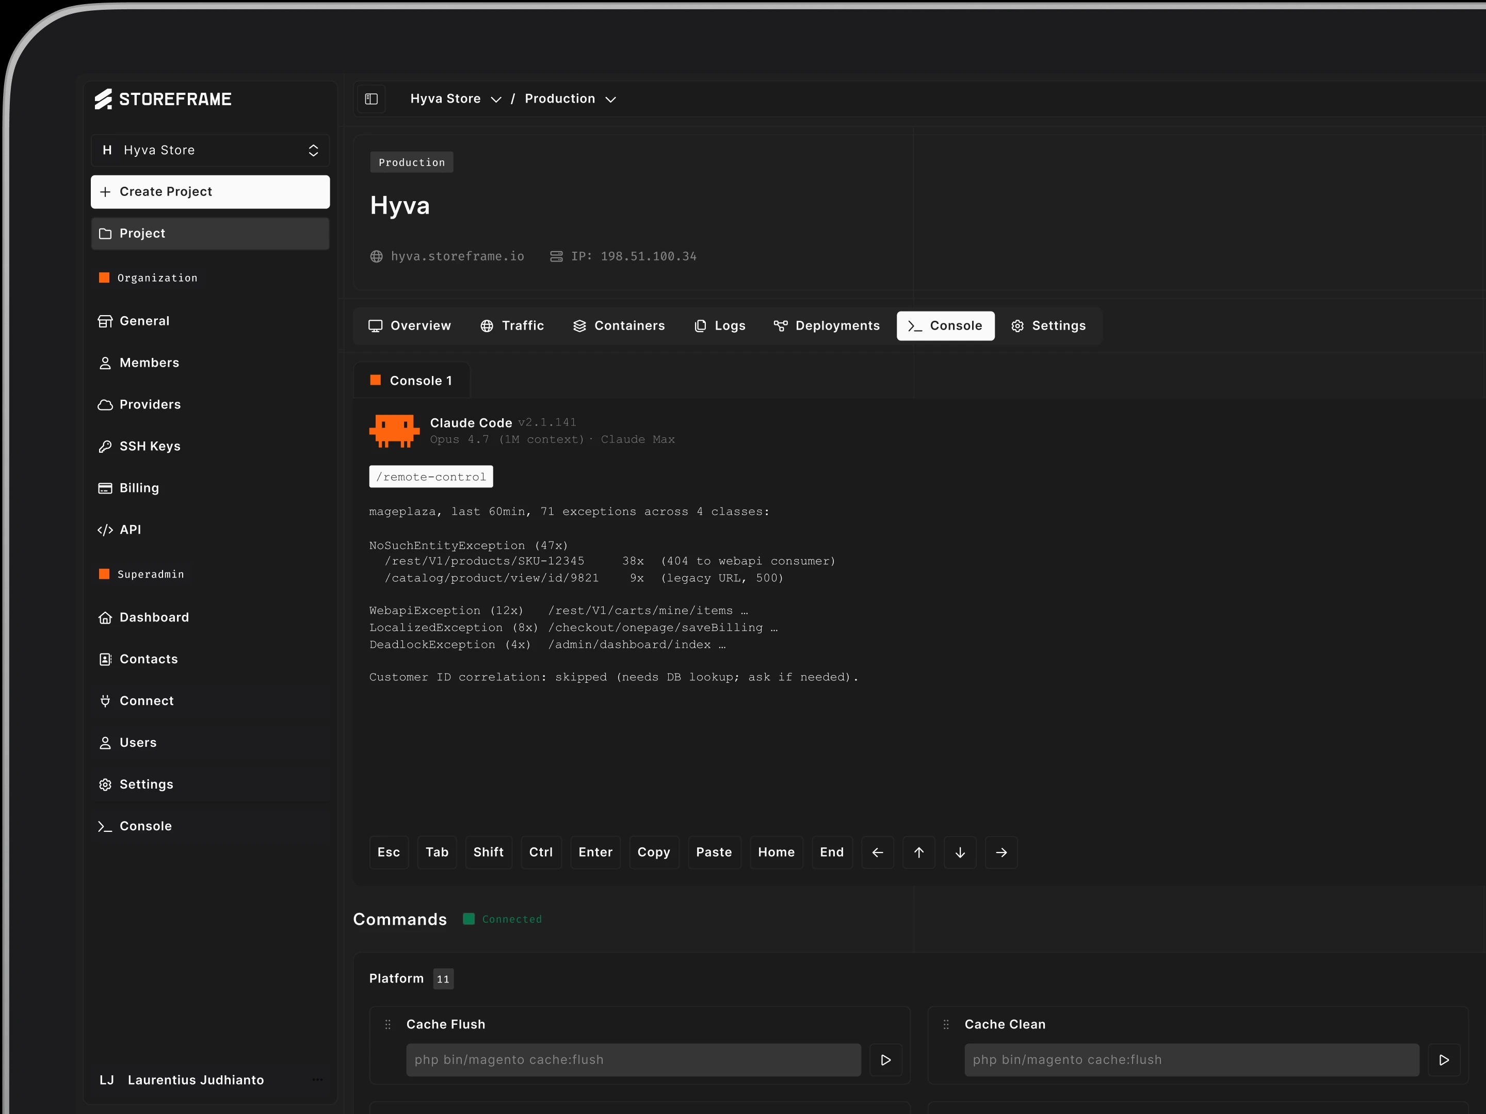Open the project Settings tab
Screen dimensions: 1486x1114
coord(1048,325)
